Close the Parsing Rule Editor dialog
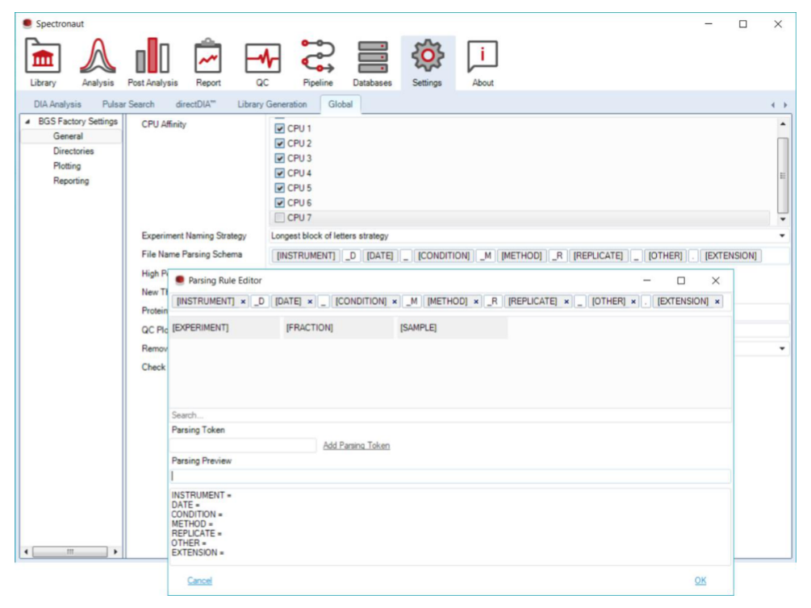Screen dimensions: 811x608 click(x=715, y=281)
